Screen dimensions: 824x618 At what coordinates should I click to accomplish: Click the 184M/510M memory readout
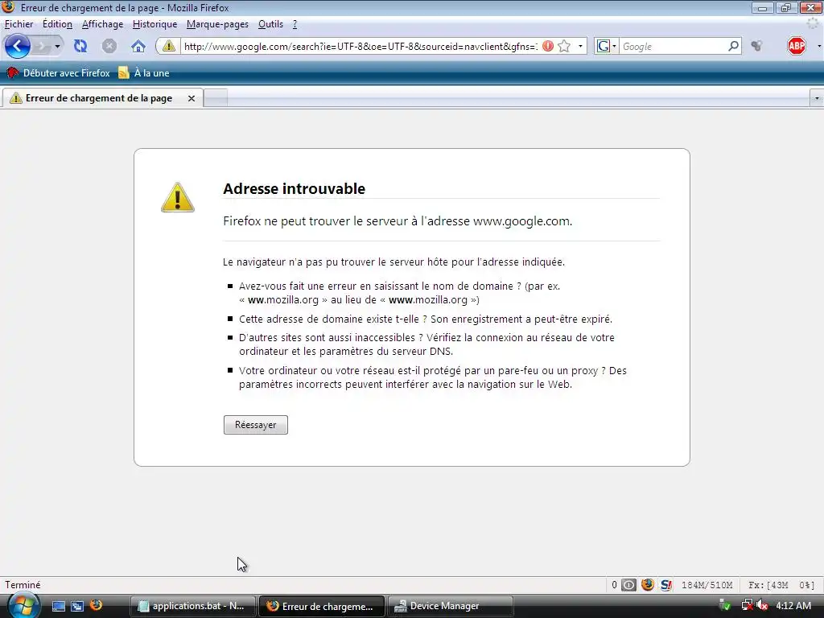coord(707,585)
